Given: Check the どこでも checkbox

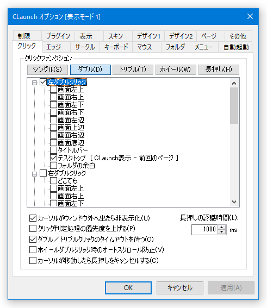Looking at the screenshot, I should tap(53, 181).
